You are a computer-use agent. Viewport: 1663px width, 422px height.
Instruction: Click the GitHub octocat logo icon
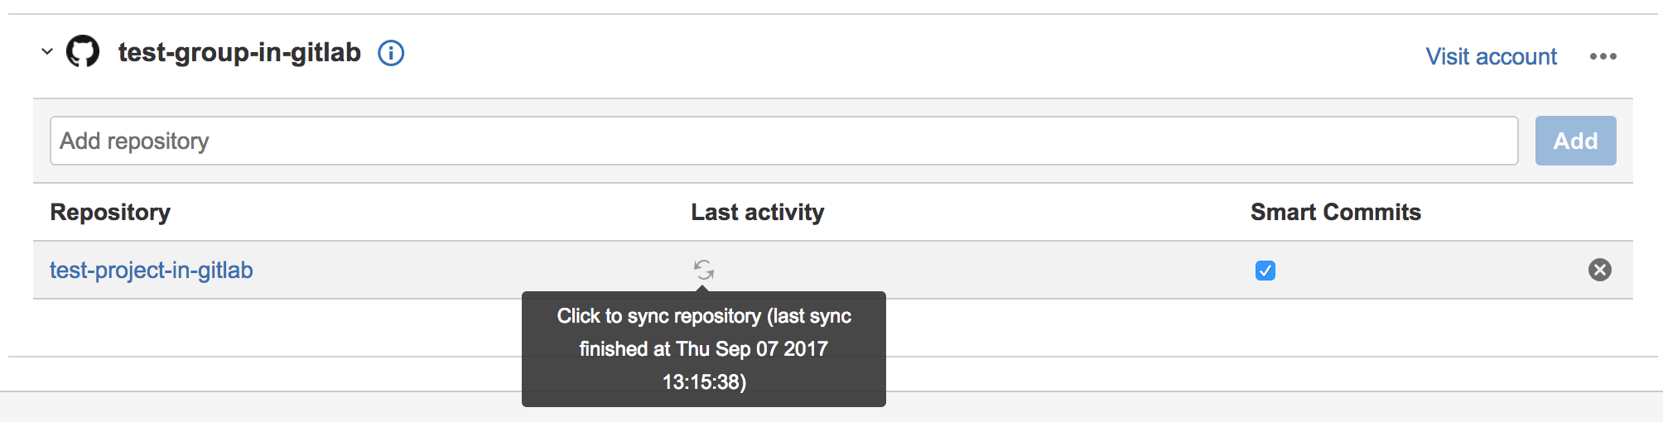pyautogui.click(x=83, y=51)
